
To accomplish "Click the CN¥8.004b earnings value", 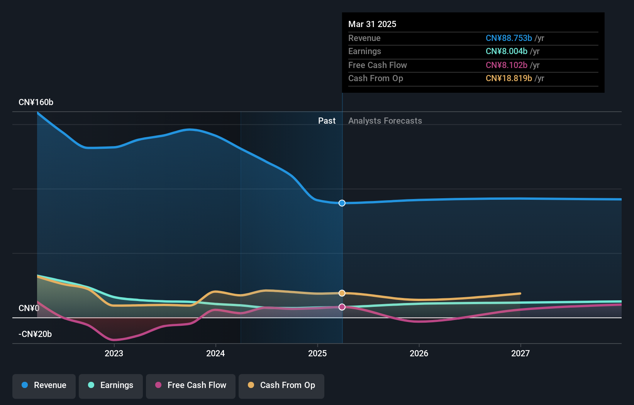I will (x=507, y=51).
